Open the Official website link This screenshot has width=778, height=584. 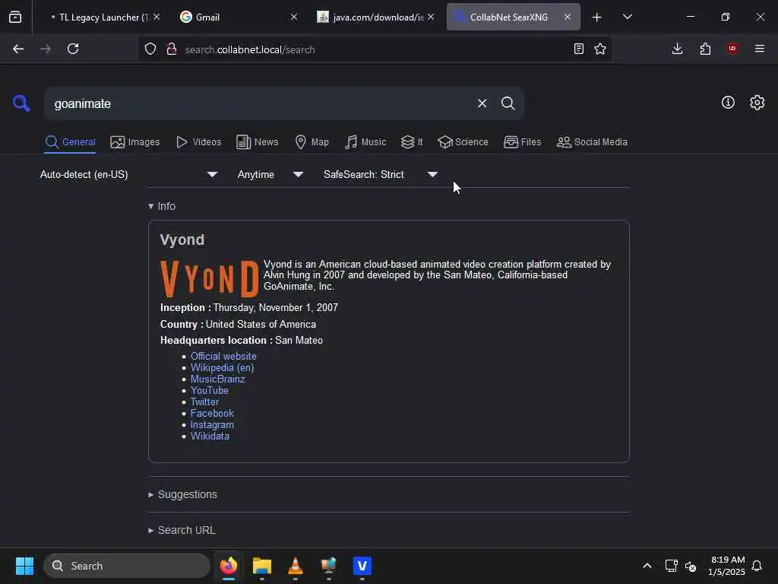tap(223, 356)
